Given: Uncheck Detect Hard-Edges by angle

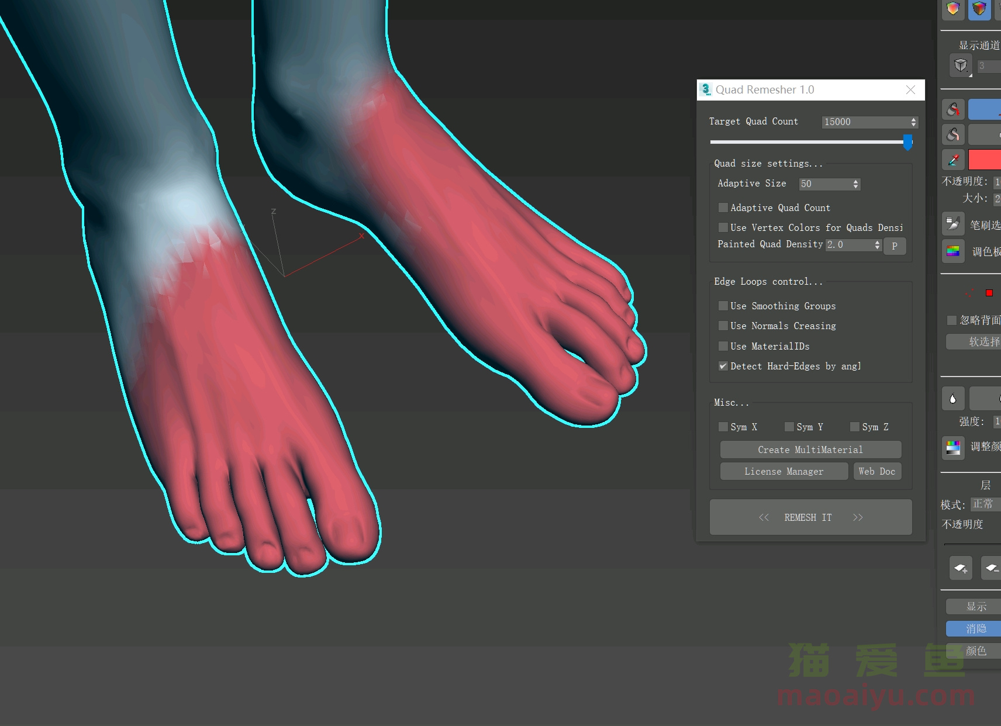Looking at the screenshot, I should click(x=723, y=366).
